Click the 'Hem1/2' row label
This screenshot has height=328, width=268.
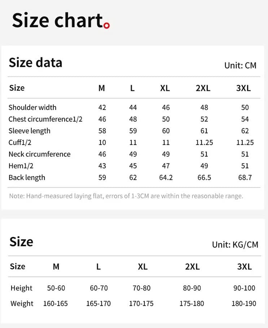(x=21, y=166)
